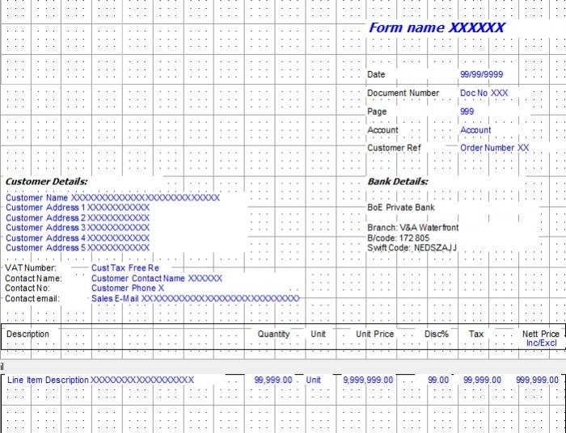
Task: Select the 'Unit Price' column header
Action: (374, 334)
